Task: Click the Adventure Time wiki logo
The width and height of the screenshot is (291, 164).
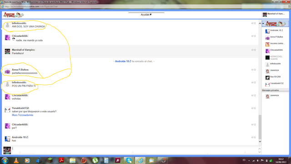Action: click(x=14, y=15)
